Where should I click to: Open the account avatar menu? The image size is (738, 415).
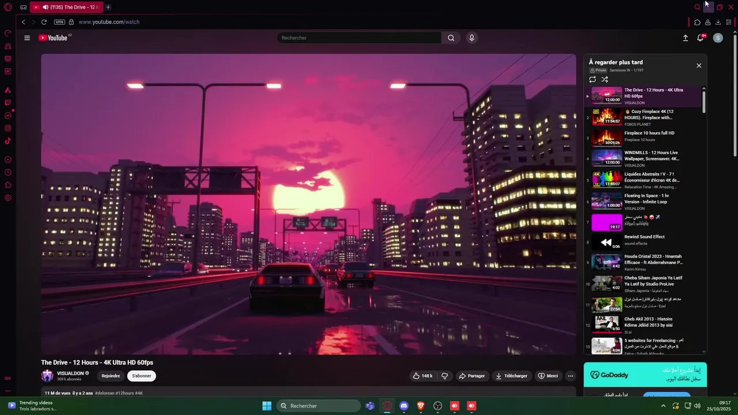pos(718,38)
